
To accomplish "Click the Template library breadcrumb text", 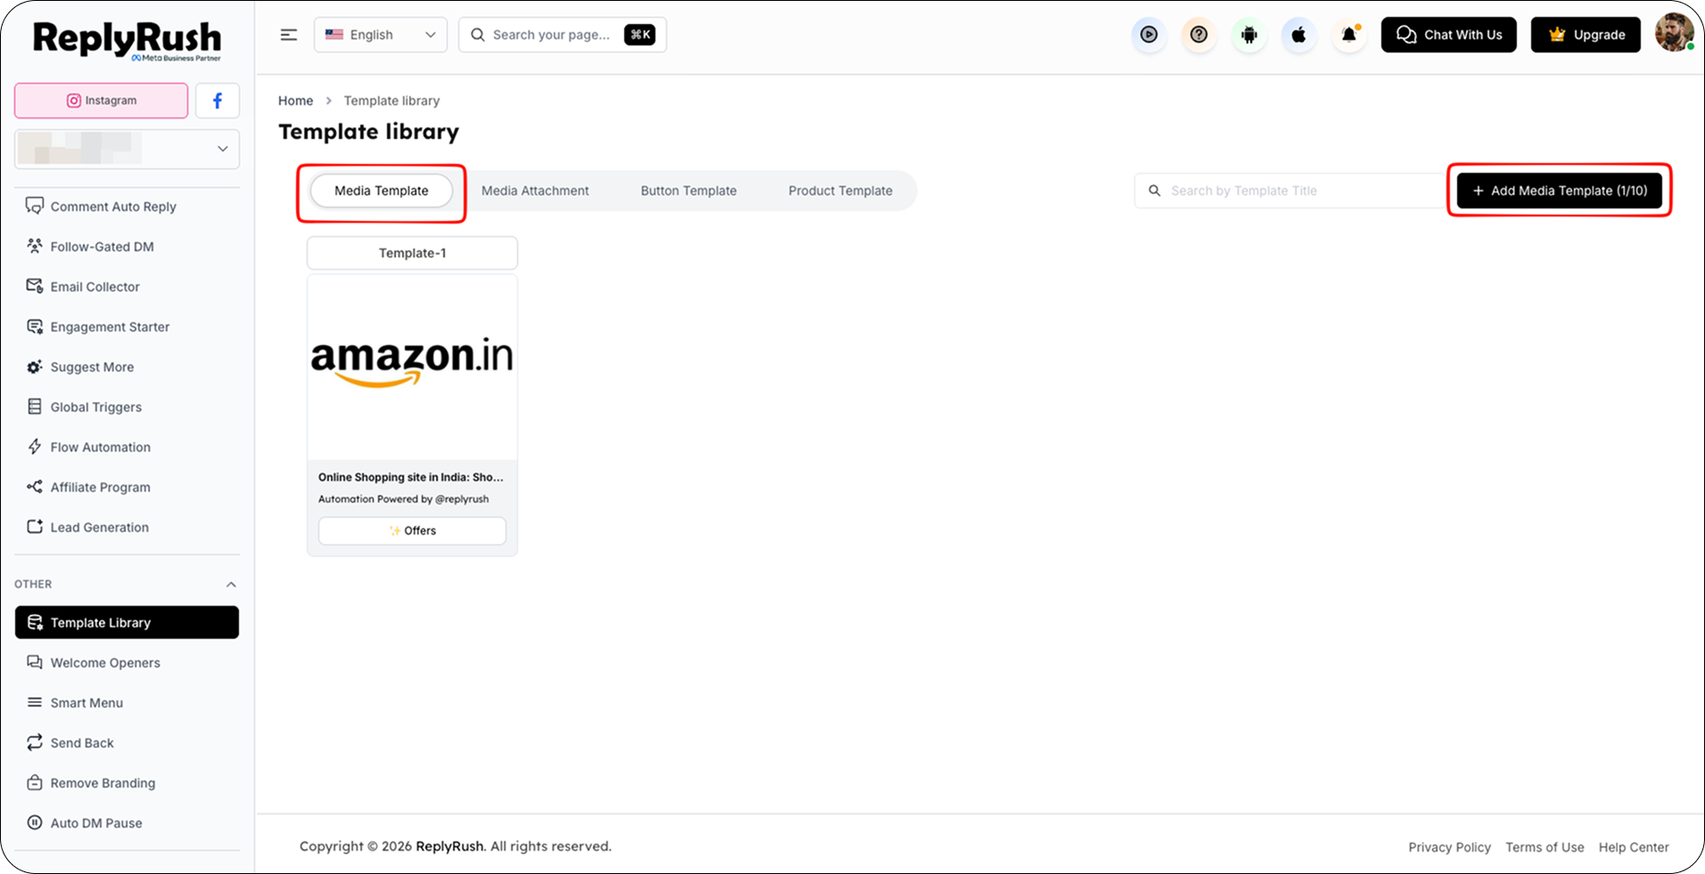I will [x=391, y=101].
